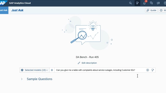Screen dimensions: 166x93
Task: Clear the question with the X icon
Action: click(x=148, y=70)
